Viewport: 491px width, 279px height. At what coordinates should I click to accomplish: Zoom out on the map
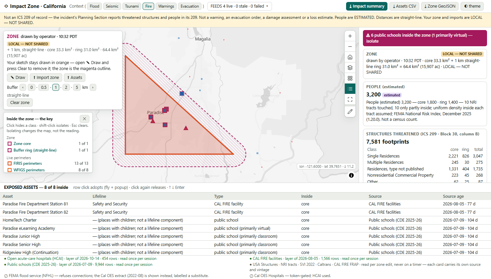click(x=350, y=47)
